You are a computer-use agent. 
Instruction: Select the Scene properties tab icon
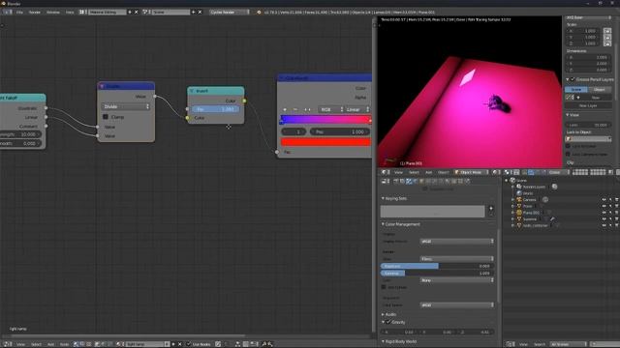(409, 181)
